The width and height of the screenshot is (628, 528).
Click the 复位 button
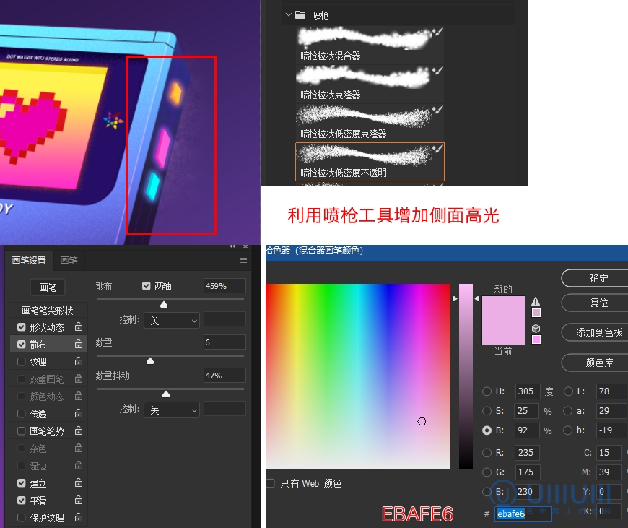pyautogui.click(x=595, y=303)
